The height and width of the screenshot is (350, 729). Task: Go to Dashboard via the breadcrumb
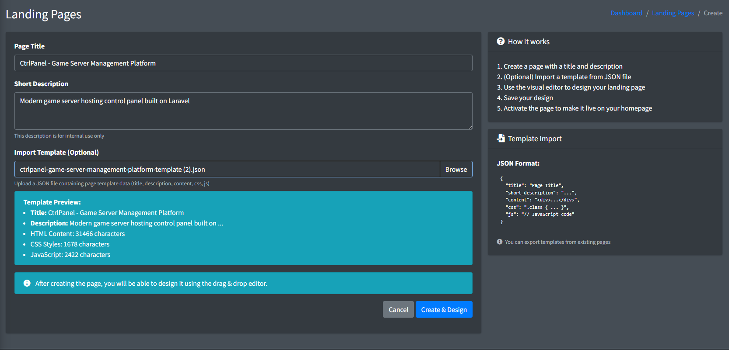click(626, 13)
